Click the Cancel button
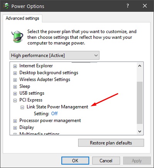Viewport: 154px width, 168px height. tap(106, 161)
